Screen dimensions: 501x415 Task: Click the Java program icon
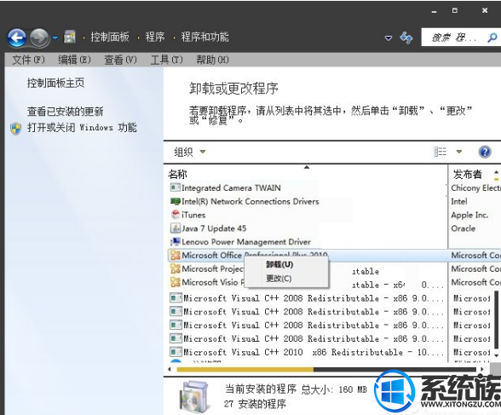click(x=176, y=228)
